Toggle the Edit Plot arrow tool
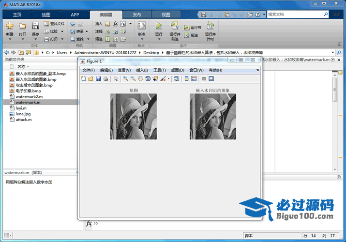Image resolution: width=346 pixels, height=242 pixels. 116,78
